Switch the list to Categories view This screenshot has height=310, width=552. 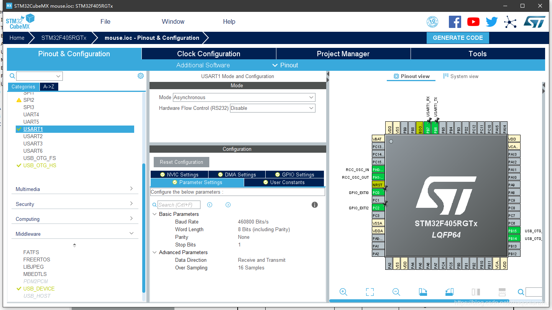point(23,87)
